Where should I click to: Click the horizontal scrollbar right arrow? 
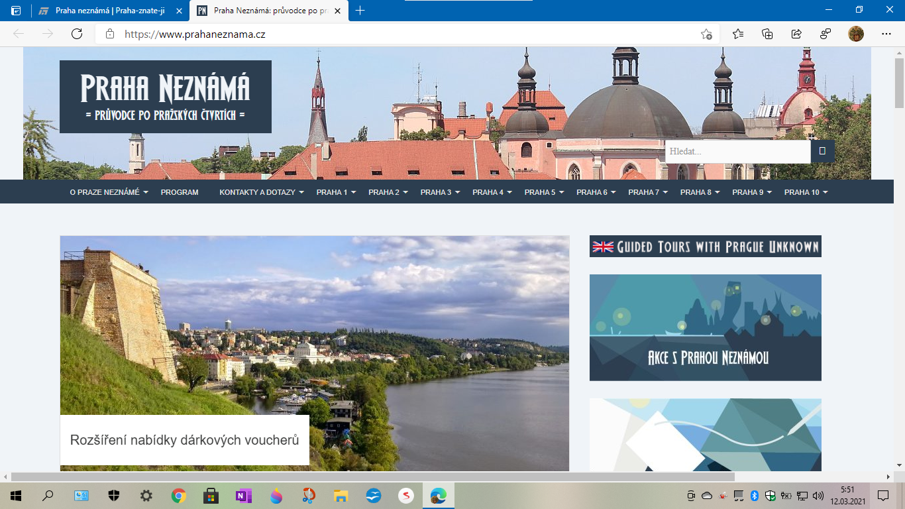(x=888, y=477)
